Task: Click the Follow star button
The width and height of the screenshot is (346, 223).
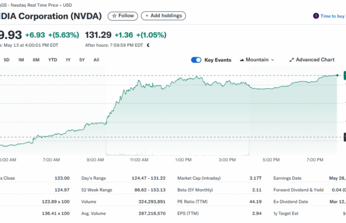Action: 123,16
